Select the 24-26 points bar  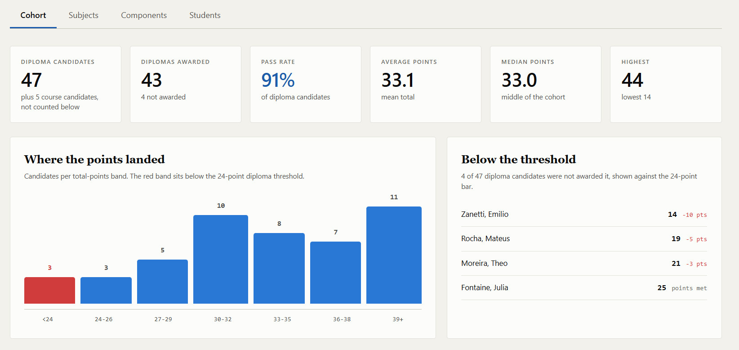pos(106,290)
